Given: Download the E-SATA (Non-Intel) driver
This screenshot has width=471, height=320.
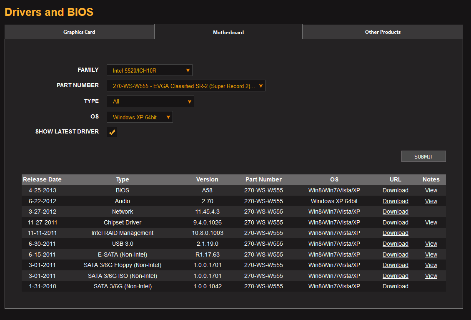Looking at the screenshot, I should 395,255.
